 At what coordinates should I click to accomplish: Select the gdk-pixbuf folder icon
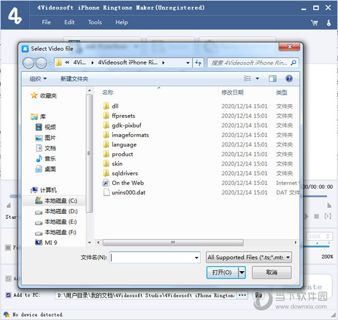[106, 125]
